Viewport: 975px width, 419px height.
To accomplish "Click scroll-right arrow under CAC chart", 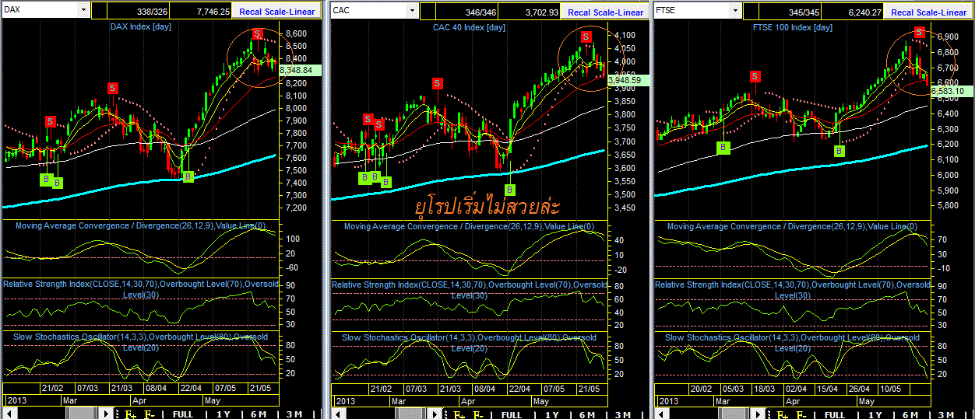I will tap(435, 414).
